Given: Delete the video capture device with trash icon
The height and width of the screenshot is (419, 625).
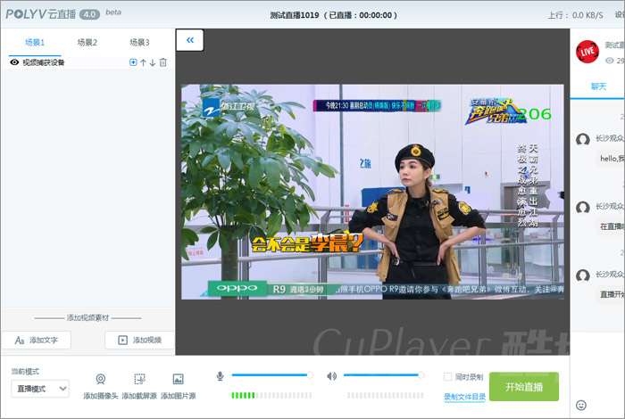Looking at the screenshot, I should click(162, 62).
